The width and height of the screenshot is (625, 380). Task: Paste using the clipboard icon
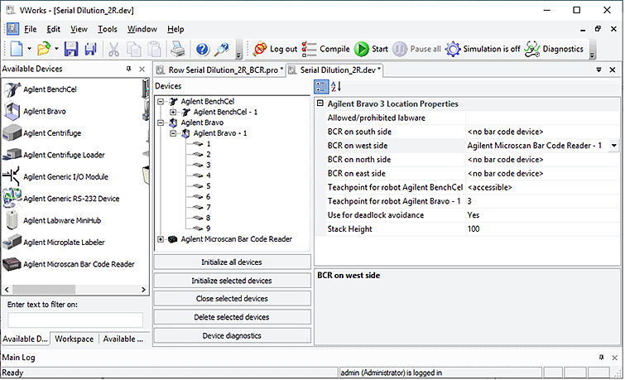pyautogui.click(x=154, y=49)
